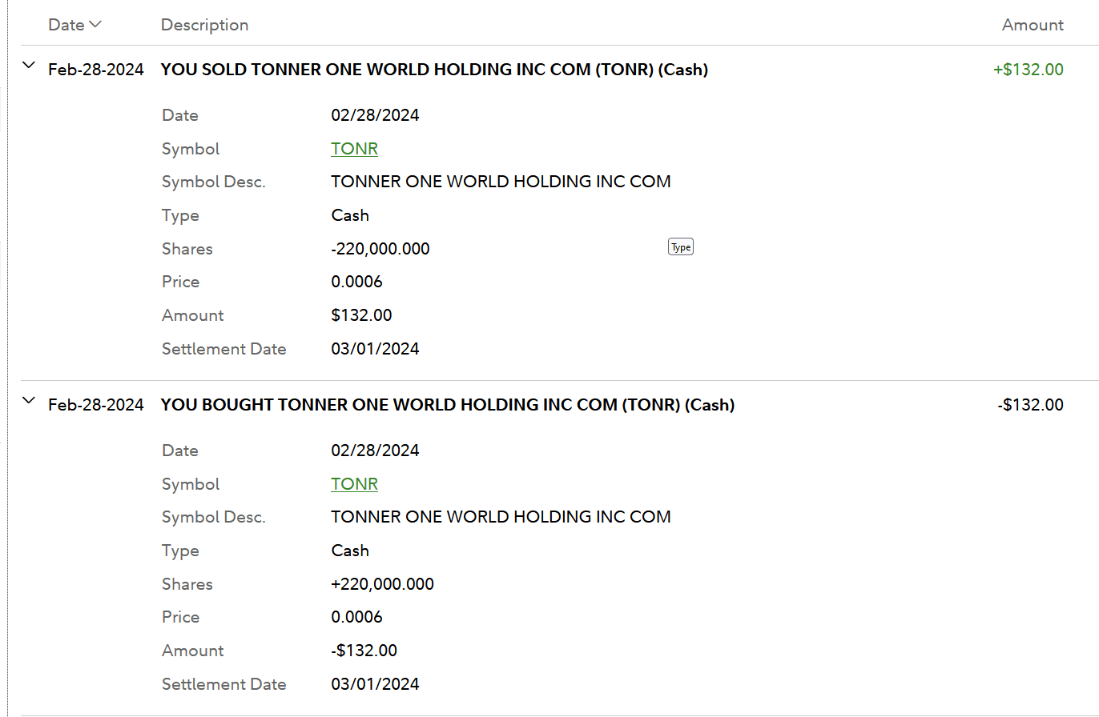Image resolution: width=1099 pixels, height=717 pixels.
Task: Sort by the Date column header
Action: point(66,25)
